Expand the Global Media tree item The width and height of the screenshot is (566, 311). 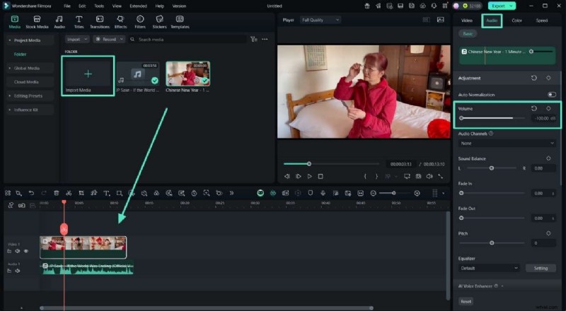(x=10, y=68)
